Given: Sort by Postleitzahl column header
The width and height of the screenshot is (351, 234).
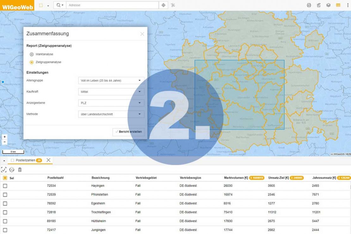Looking at the screenshot, I should tap(55, 178).
